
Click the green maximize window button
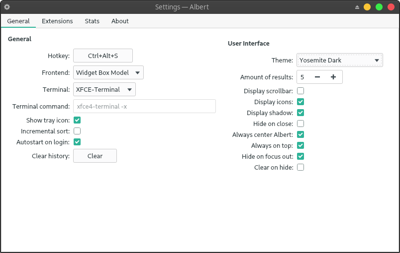(379, 7)
